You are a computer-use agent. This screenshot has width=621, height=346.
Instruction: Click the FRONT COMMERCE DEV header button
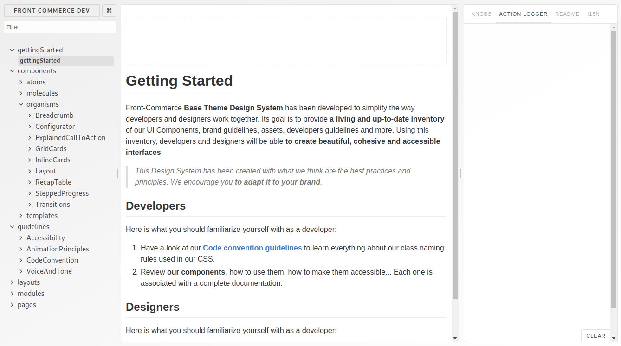coord(52,10)
